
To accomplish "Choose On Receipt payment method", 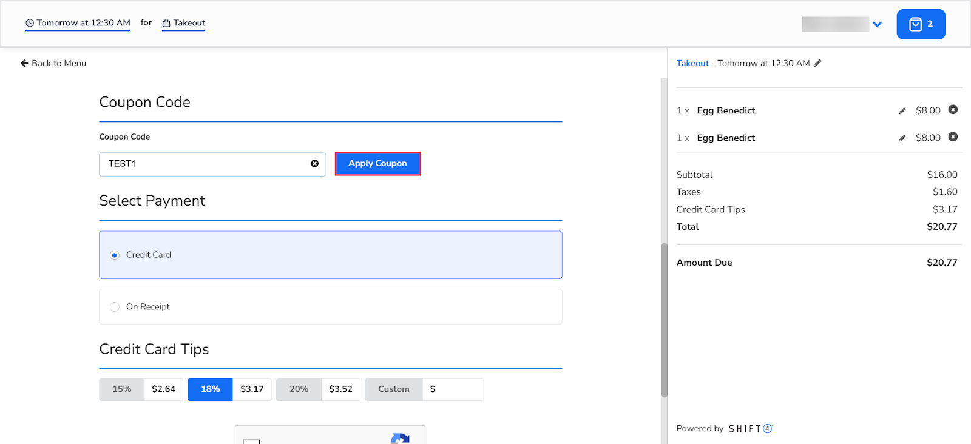I will pyautogui.click(x=115, y=307).
